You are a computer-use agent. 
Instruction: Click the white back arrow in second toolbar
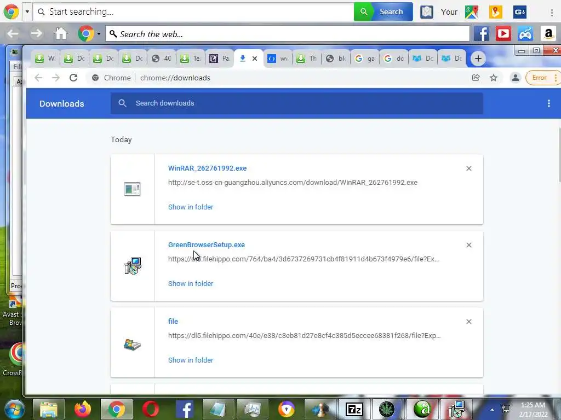(13, 34)
